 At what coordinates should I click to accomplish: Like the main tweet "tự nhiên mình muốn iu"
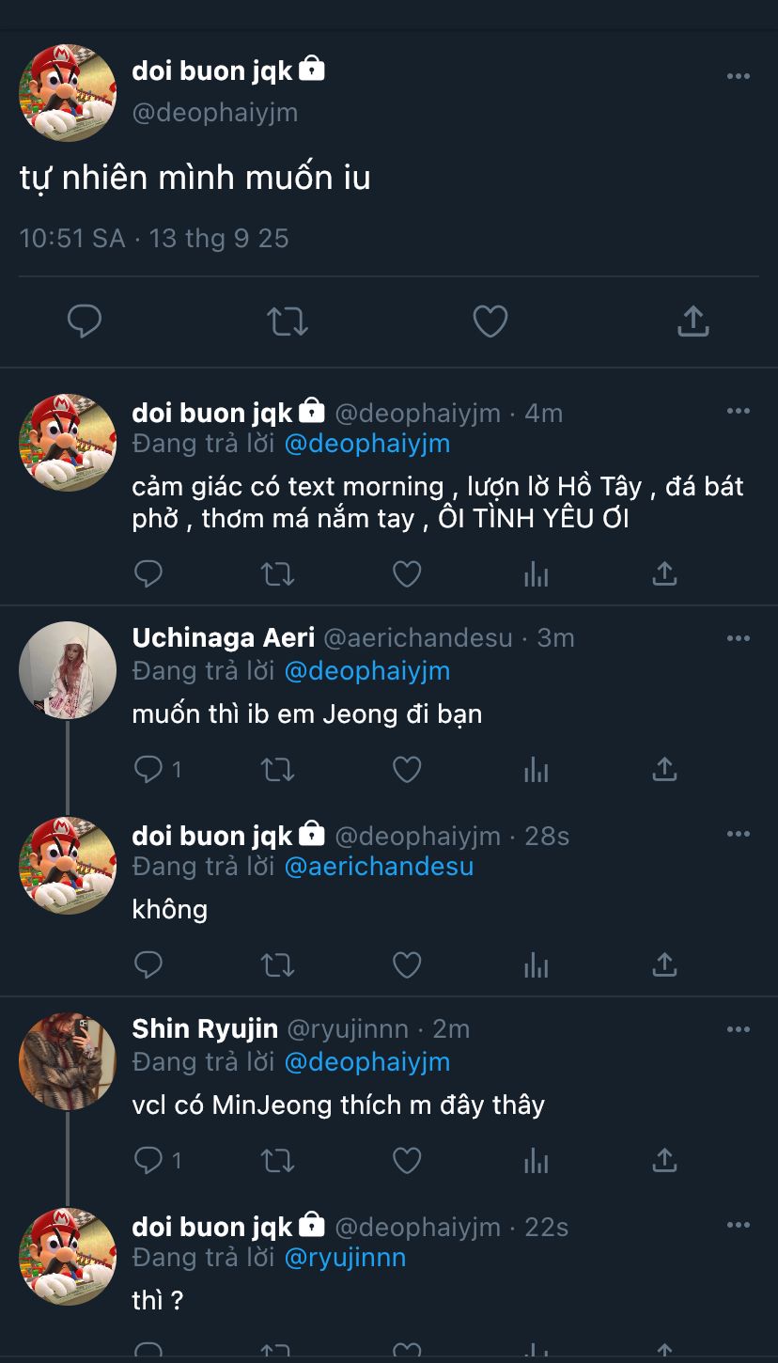(x=490, y=321)
